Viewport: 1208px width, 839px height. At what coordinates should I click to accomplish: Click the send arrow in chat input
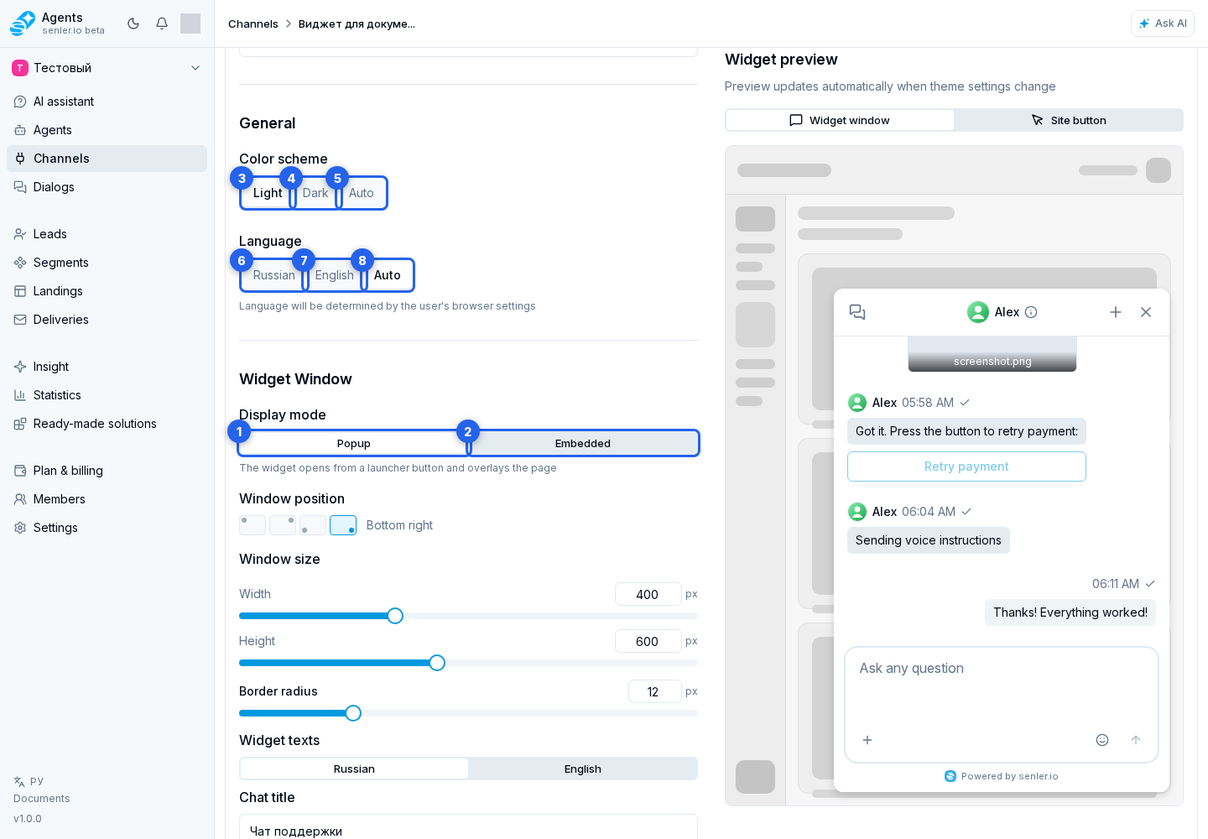(x=1136, y=740)
